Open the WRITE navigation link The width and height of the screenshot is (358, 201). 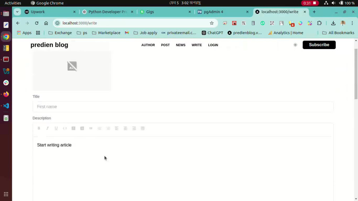pos(197,45)
